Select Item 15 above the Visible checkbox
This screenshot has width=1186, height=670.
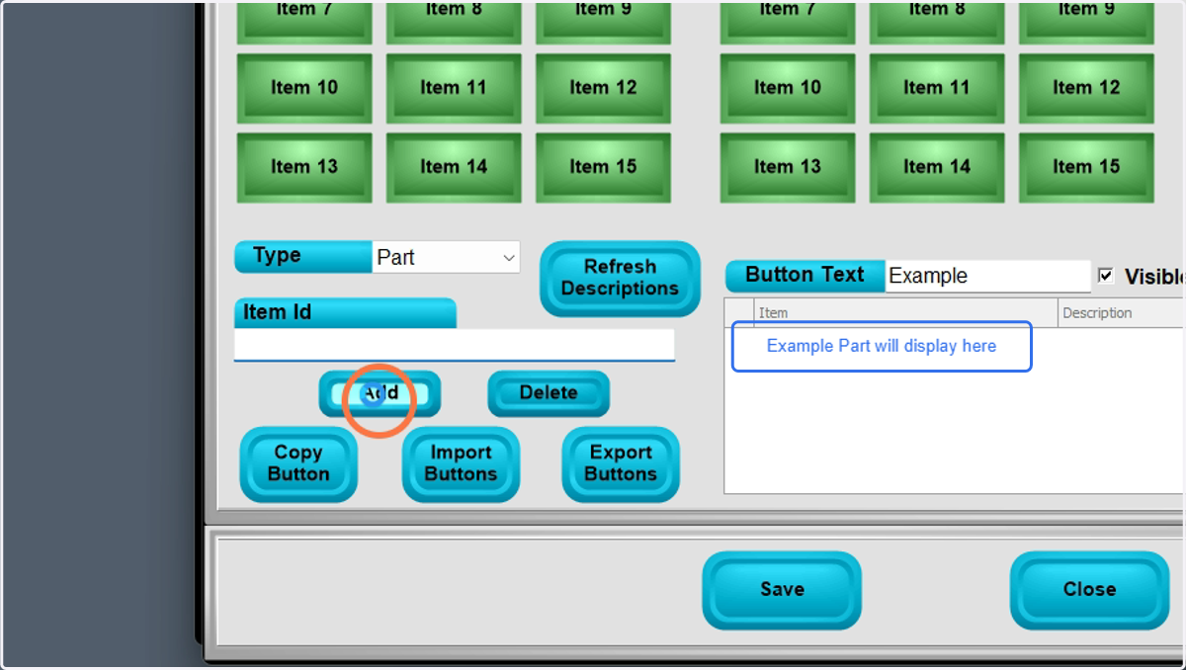pyautogui.click(x=1086, y=167)
